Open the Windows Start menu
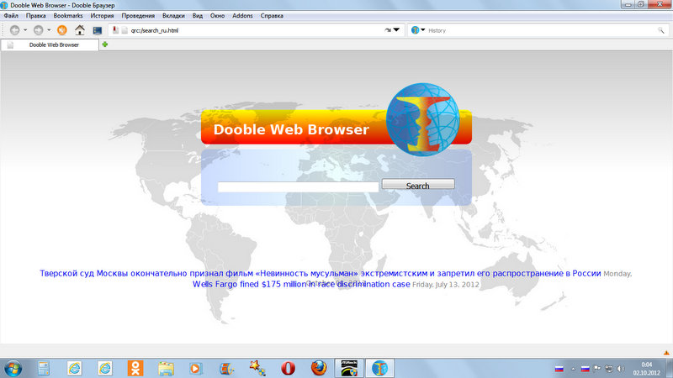The image size is (673, 378). 13,368
